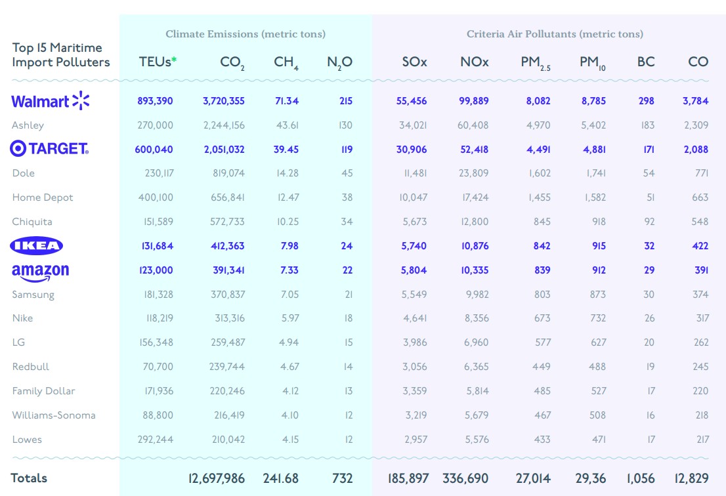Click the PM2.5 column header

click(x=536, y=62)
